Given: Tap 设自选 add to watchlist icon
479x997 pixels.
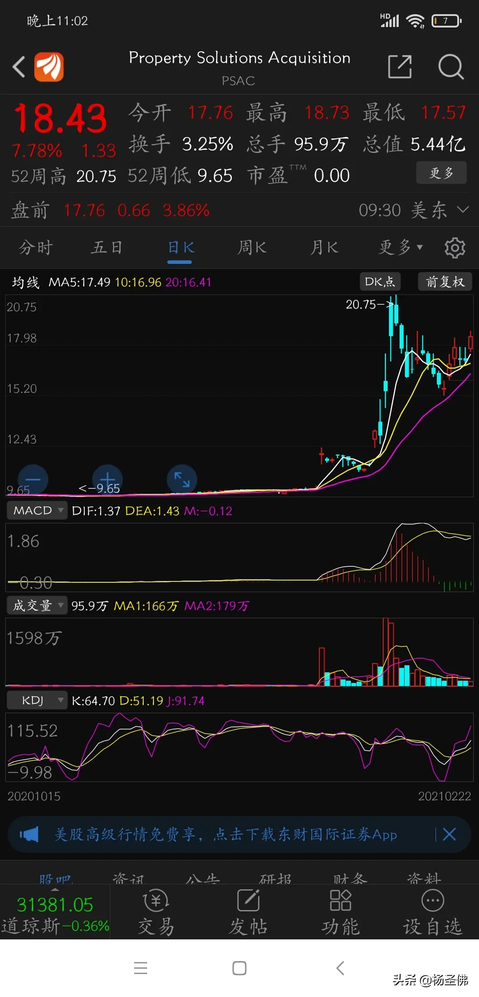Looking at the screenshot, I should point(433,913).
